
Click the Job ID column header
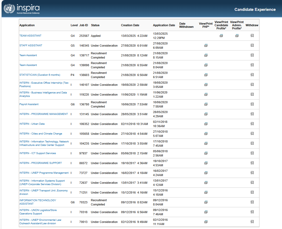[x=84, y=25]
